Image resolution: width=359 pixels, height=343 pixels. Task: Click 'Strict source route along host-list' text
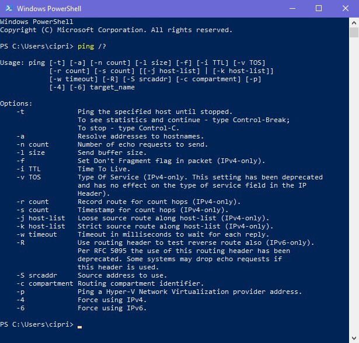[x=175, y=226]
